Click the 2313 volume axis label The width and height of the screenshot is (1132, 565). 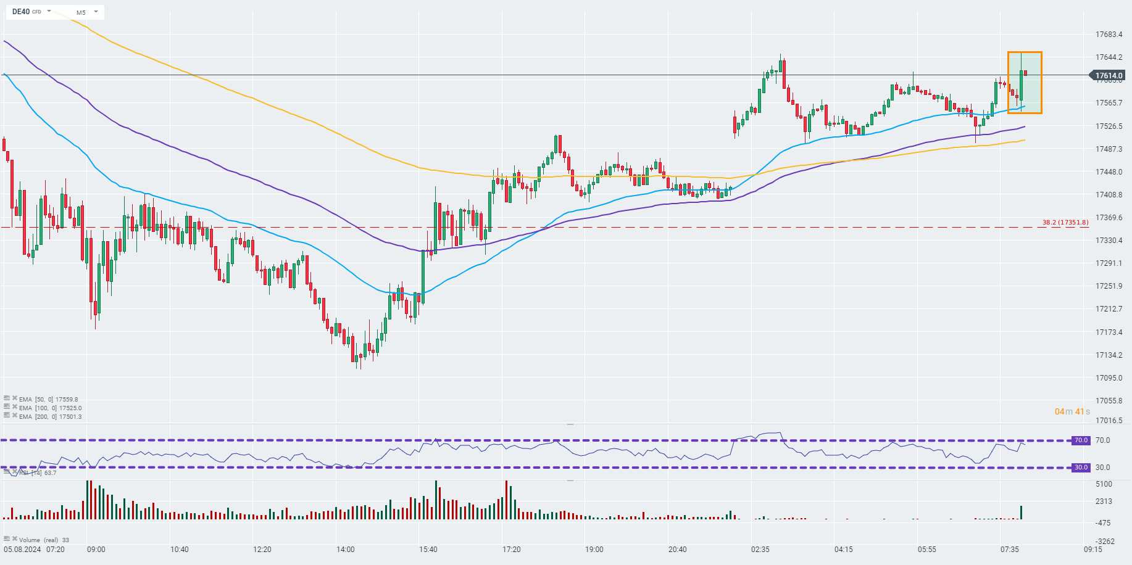tap(1104, 501)
